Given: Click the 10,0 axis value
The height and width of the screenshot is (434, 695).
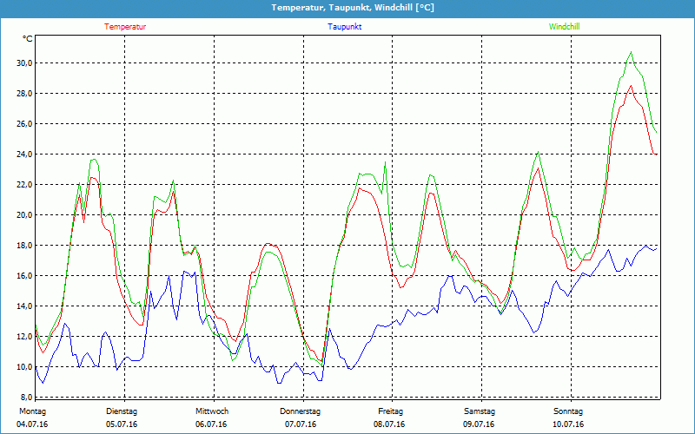Looking at the screenshot, I should [x=23, y=367].
